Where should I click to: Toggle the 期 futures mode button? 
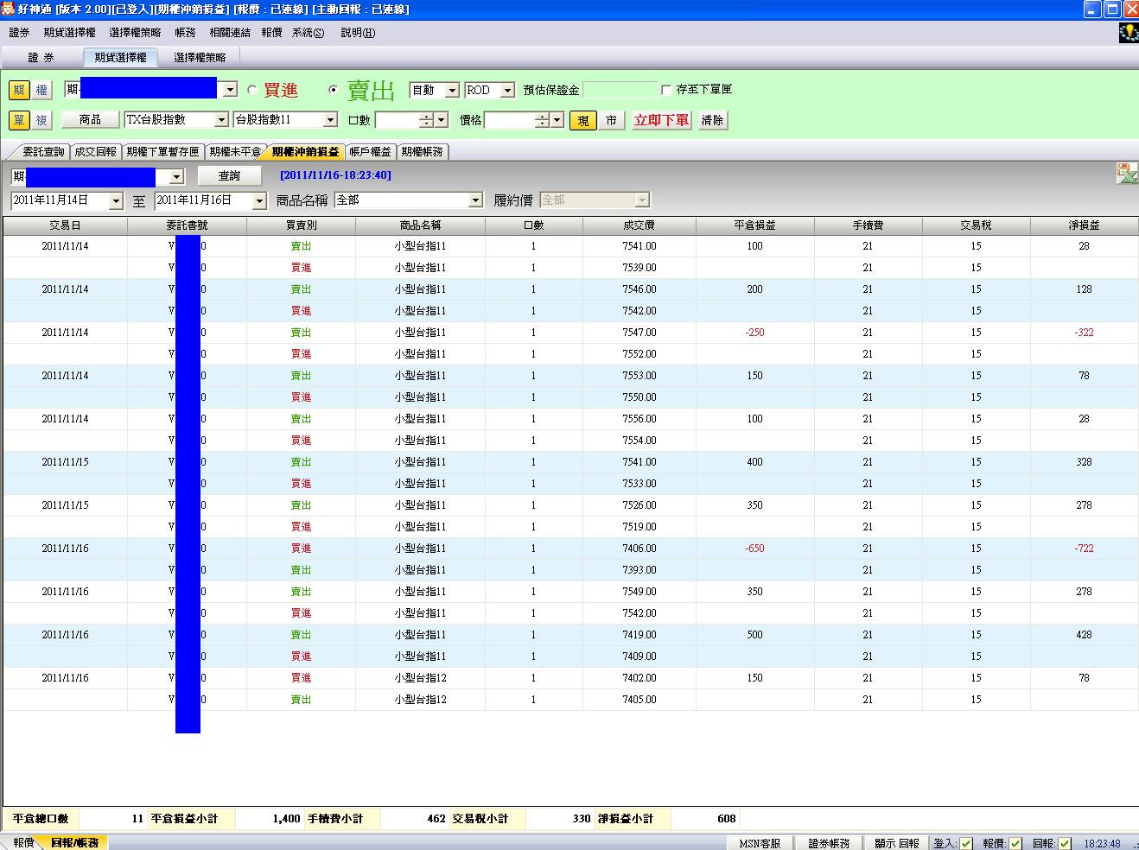[x=19, y=90]
